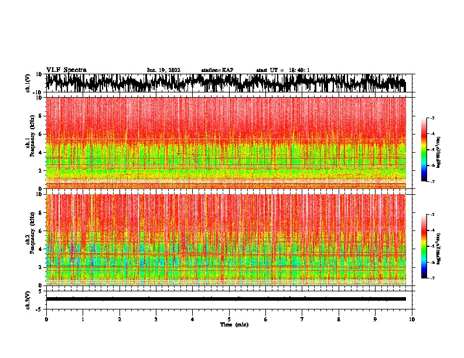This screenshot has width=464, height=358.
Task: Click the ch.1 frequency tick "6"
Action: 41,134
